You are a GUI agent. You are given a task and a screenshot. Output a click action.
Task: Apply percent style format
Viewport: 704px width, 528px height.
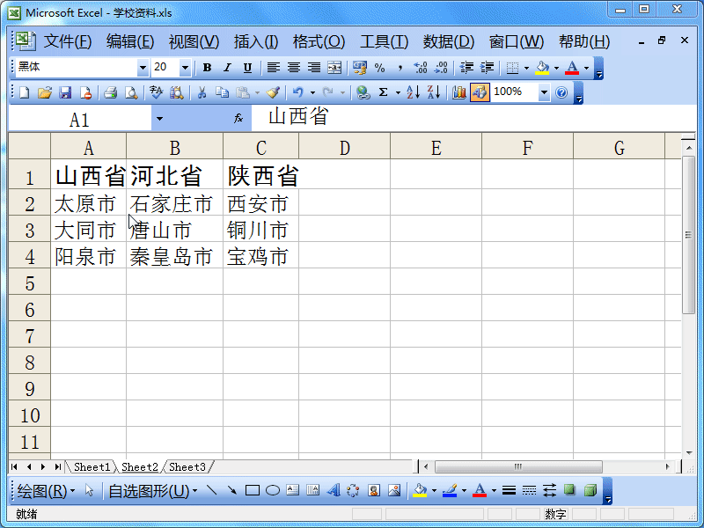380,68
